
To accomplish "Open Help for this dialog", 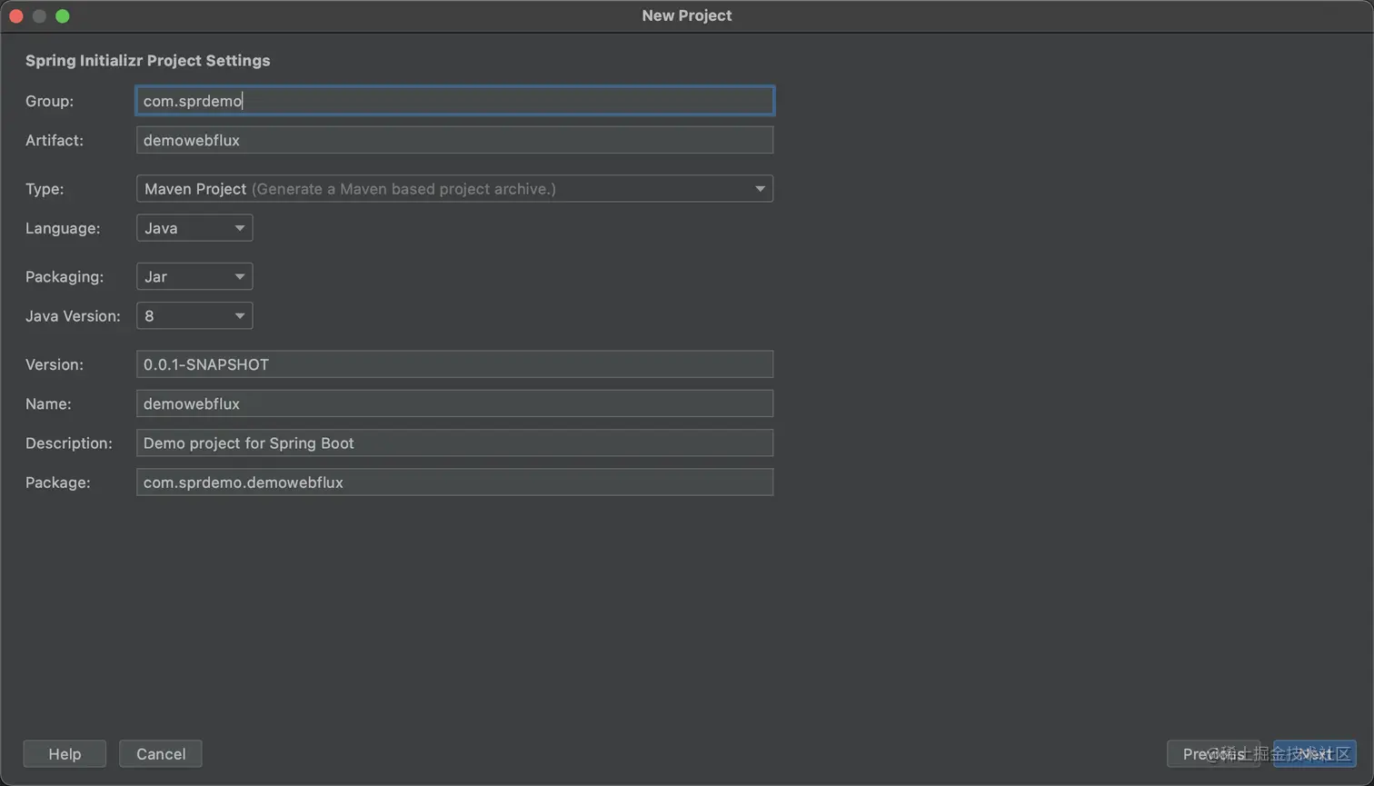I will click(x=65, y=754).
